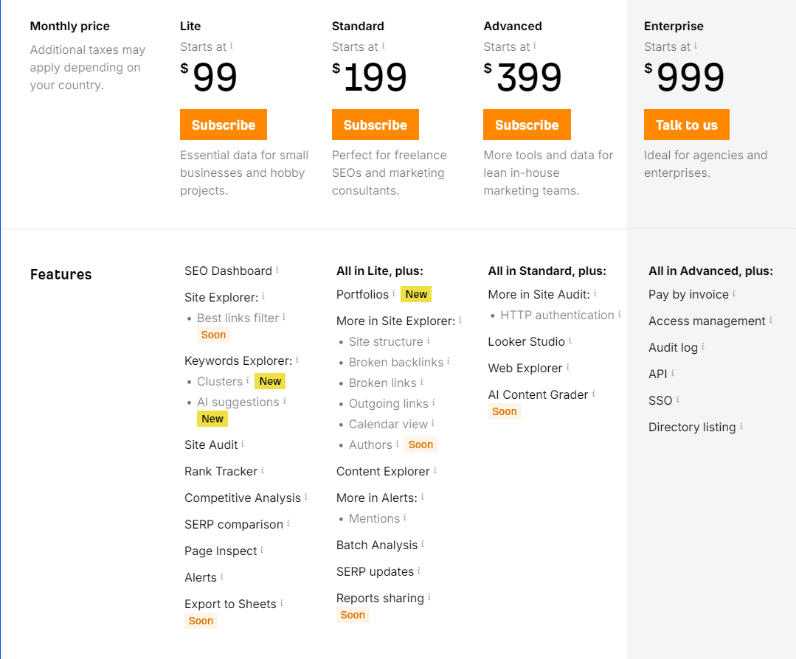
Task: Click the Competitive Analysis feature label
Action: [x=243, y=498]
